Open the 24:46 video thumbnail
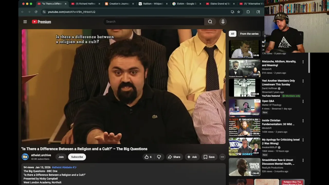The height and width of the screenshot is (185, 329). tap(244, 49)
